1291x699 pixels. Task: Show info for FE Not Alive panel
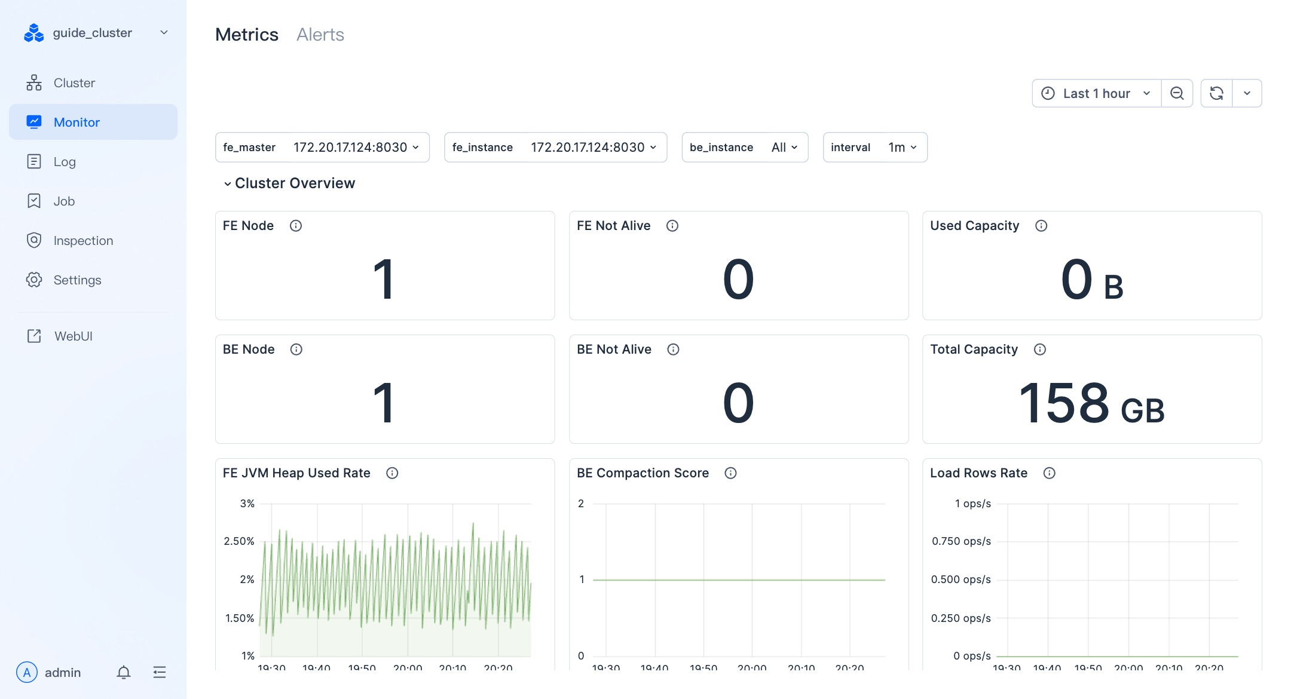[672, 226]
